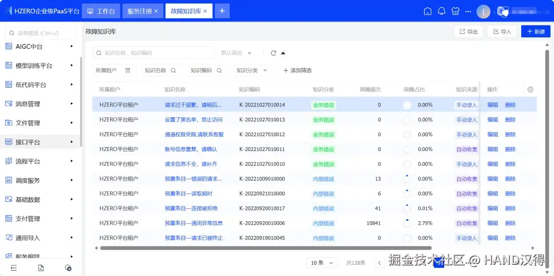The height and width of the screenshot is (276, 554).
Task: Click the 所属租户 filter lookup icon
Action: [x=128, y=71]
